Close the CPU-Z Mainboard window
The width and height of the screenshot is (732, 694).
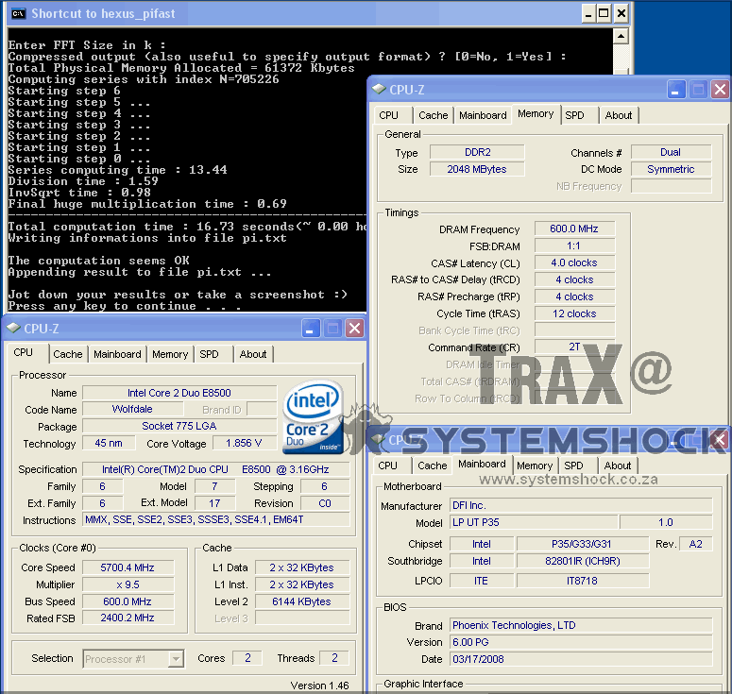coord(720,440)
